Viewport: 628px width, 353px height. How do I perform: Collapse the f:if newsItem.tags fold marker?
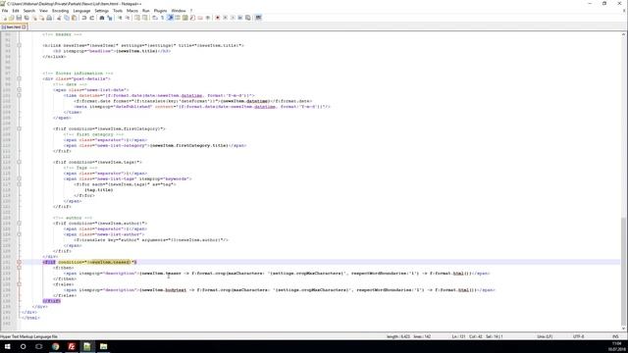coord(19,162)
